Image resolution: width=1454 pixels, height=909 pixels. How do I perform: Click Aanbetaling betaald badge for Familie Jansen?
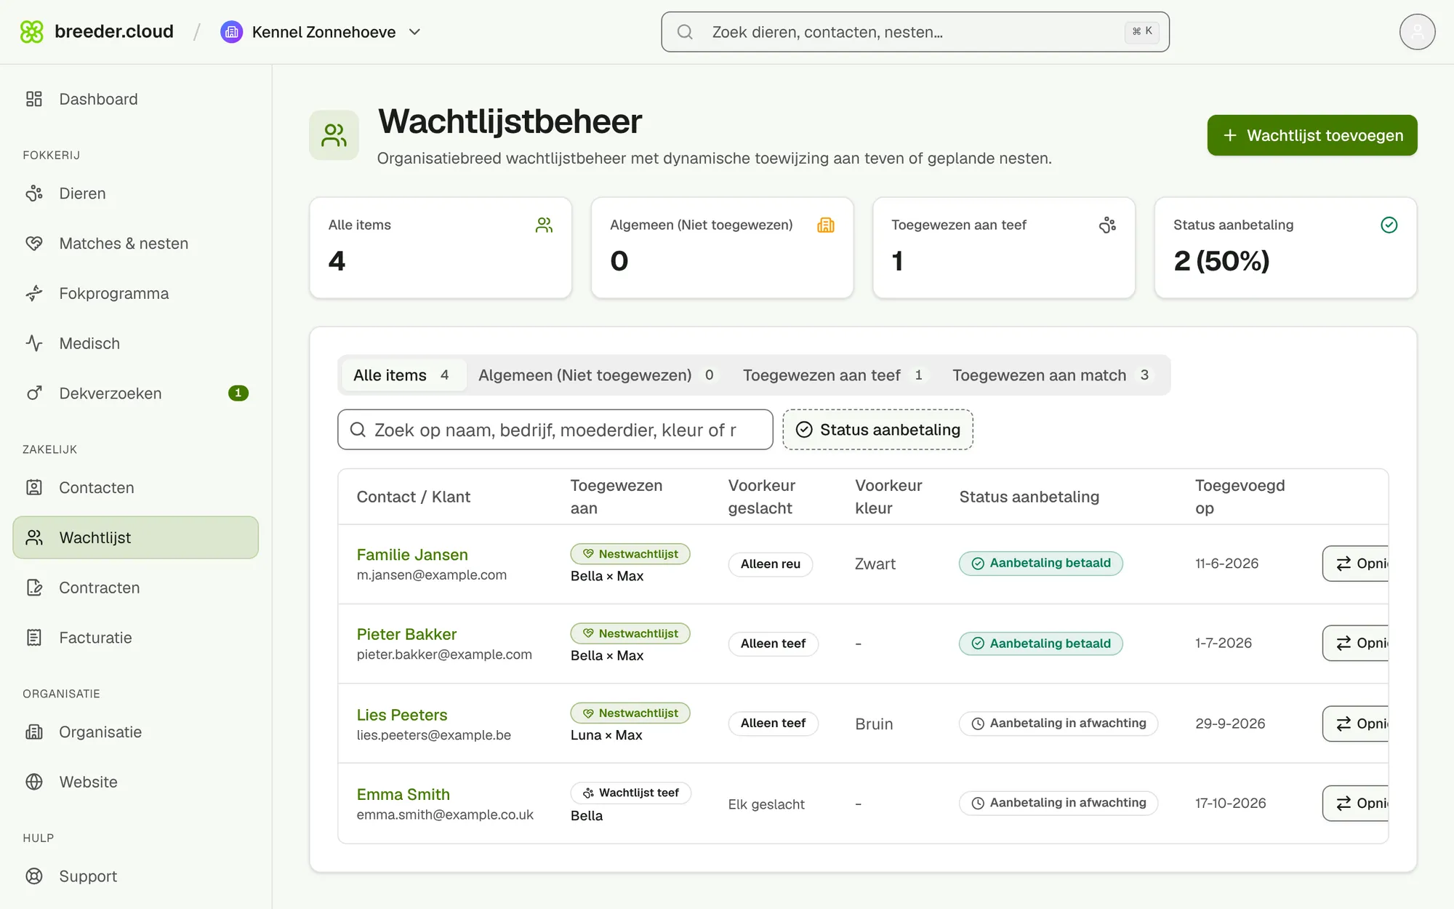[x=1041, y=564]
